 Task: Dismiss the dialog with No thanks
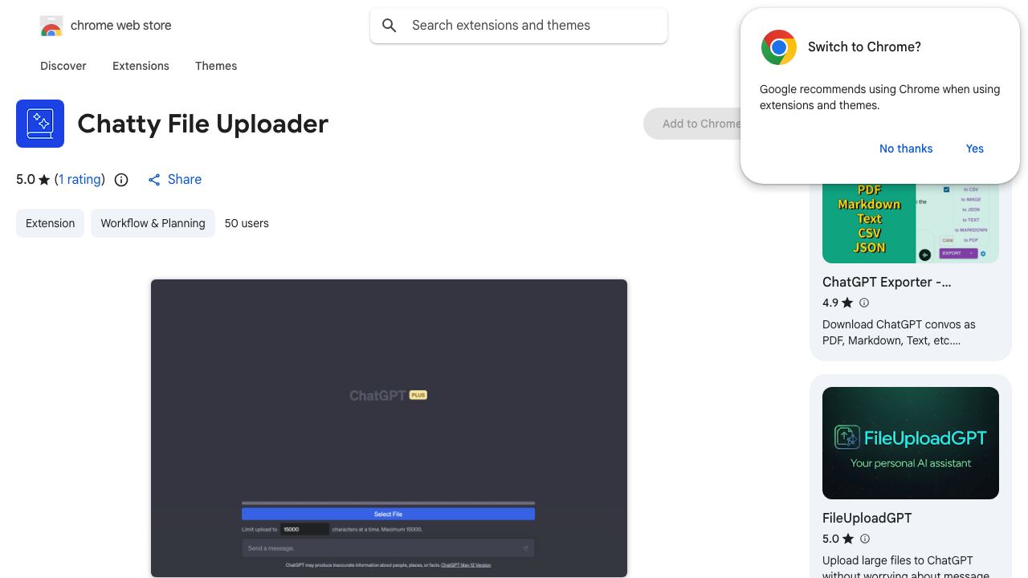[906, 149]
